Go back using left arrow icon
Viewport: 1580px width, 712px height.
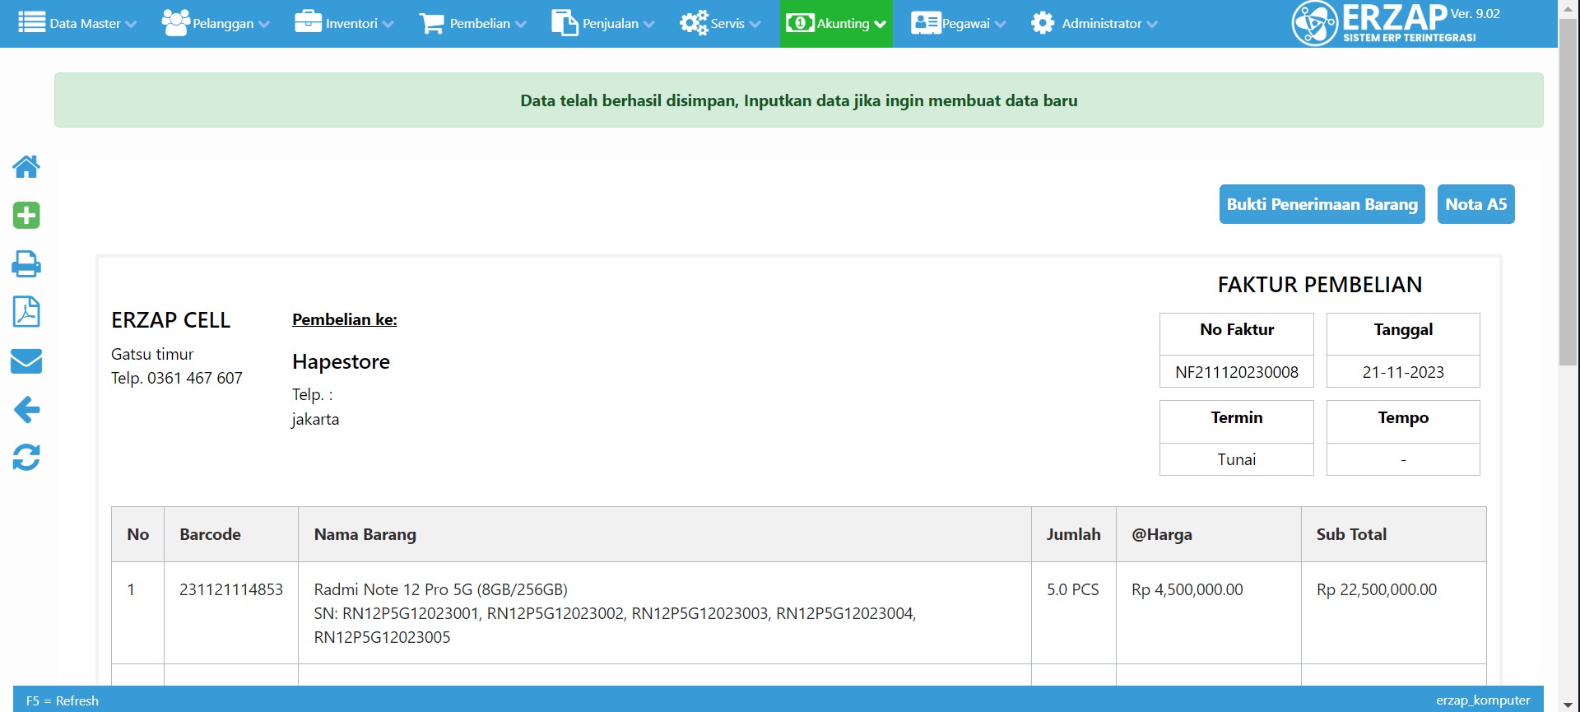(x=26, y=409)
